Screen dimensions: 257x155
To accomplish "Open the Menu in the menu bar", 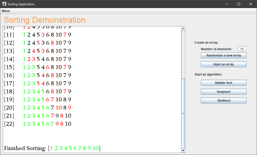I will coord(6,11).
